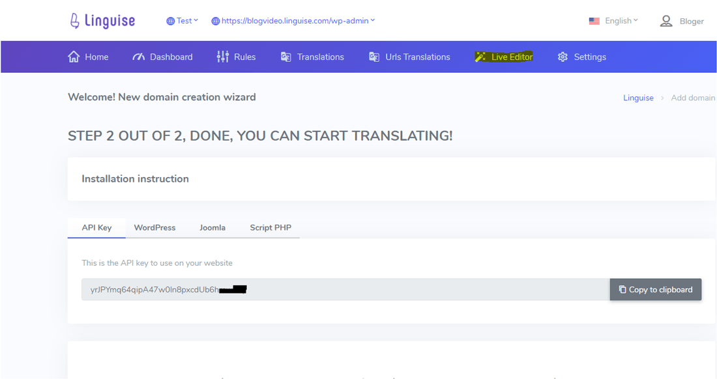Click 'This is the API key' description
717x379 pixels.
157,263
